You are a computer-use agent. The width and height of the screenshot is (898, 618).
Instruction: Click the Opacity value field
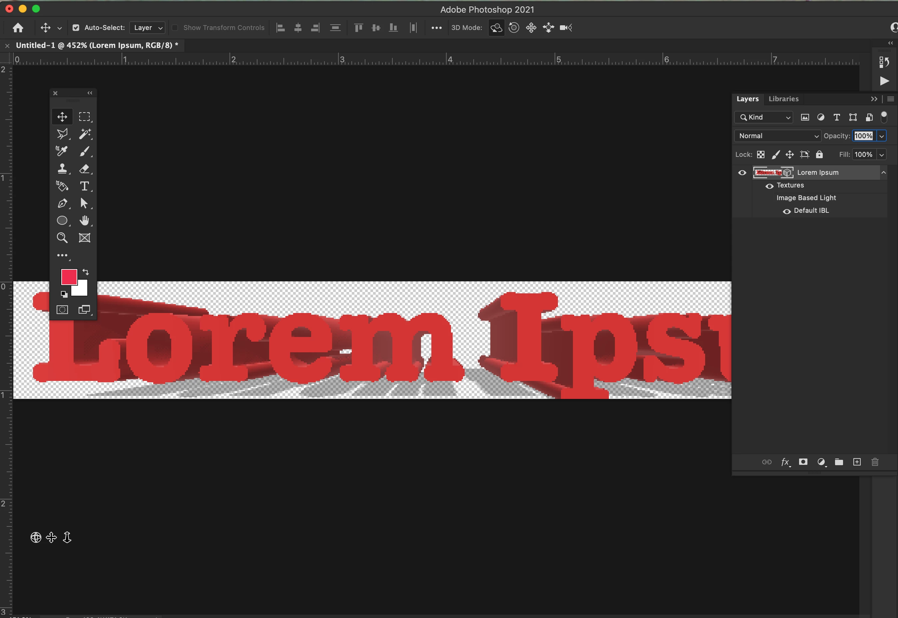tap(863, 136)
